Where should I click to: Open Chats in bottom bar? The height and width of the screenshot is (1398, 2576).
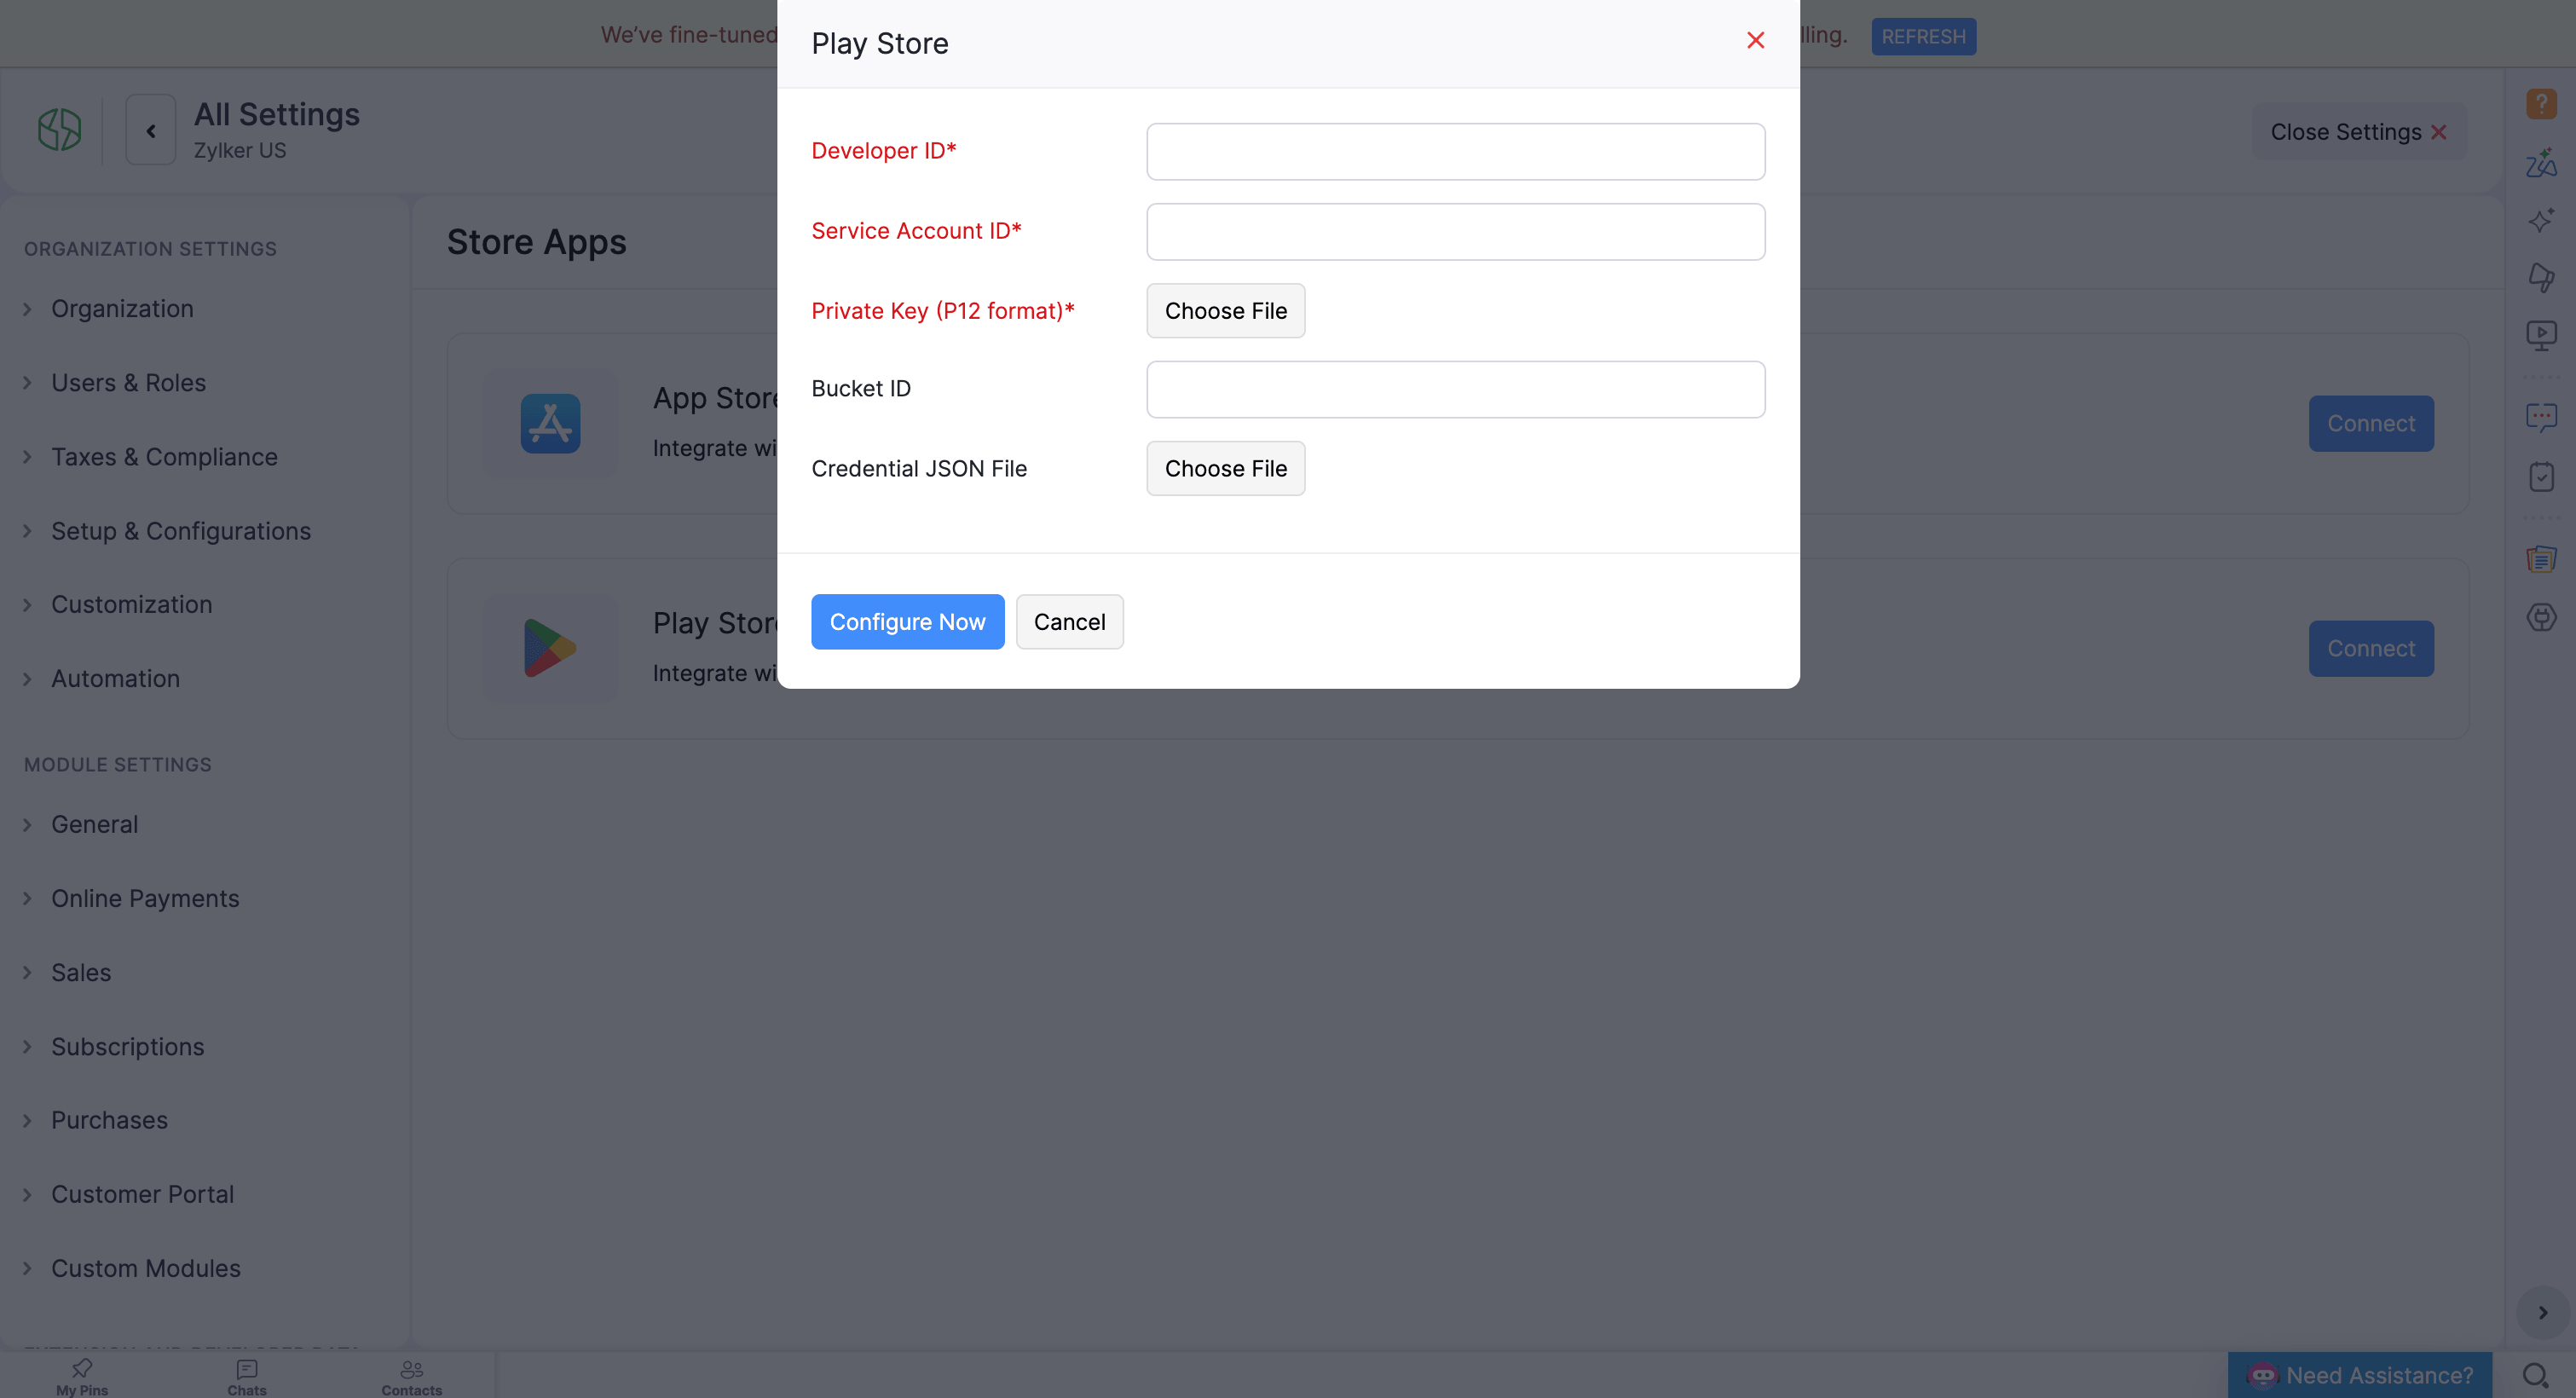(247, 1376)
